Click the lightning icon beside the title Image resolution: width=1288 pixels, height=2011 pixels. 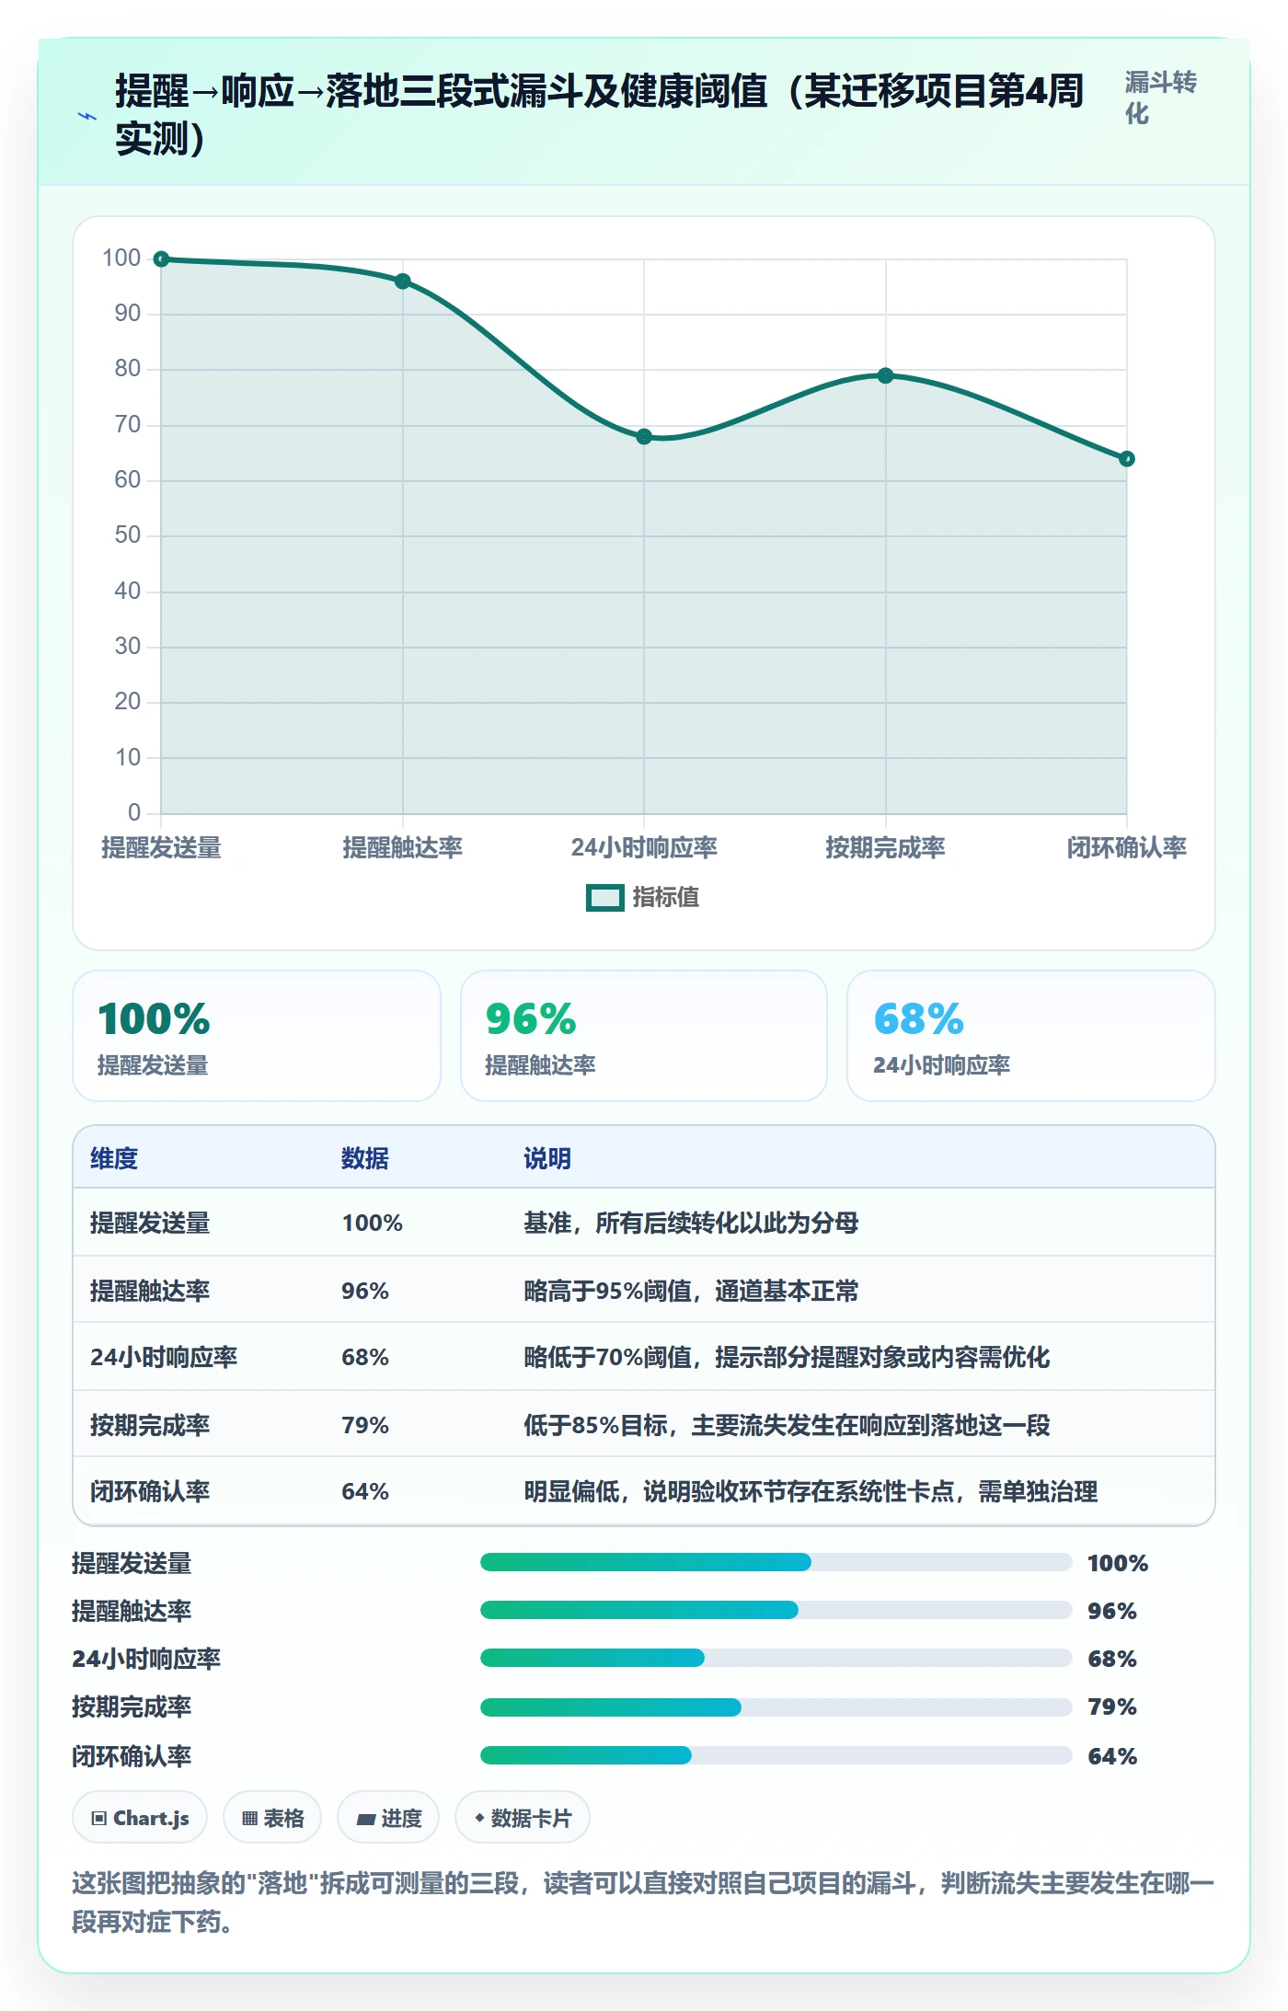click(x=87, y=116)
